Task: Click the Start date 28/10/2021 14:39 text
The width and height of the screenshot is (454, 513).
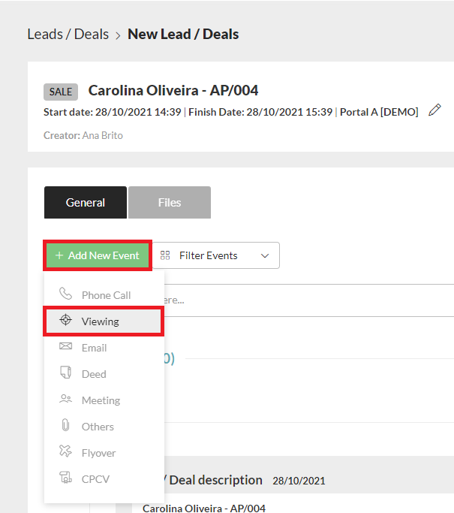Action: pyautogui.click(x=113, y=112)
